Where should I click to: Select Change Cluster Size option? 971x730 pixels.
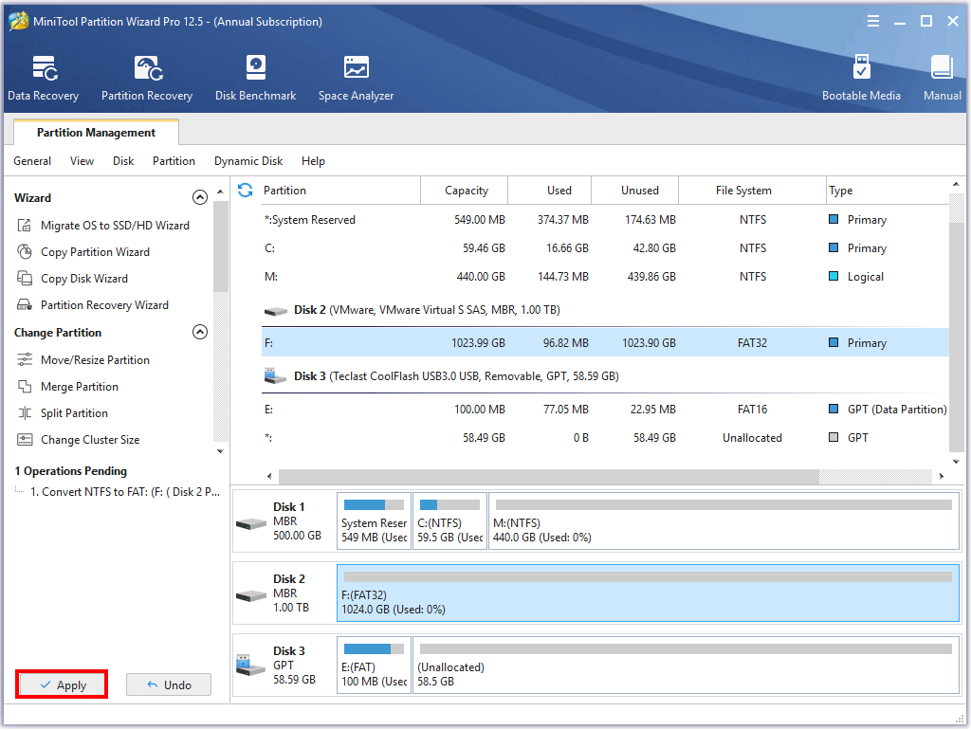(90, 440)
